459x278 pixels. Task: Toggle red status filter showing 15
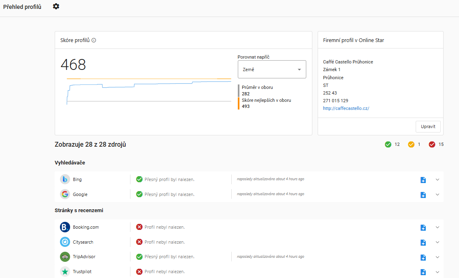(432, 144)
